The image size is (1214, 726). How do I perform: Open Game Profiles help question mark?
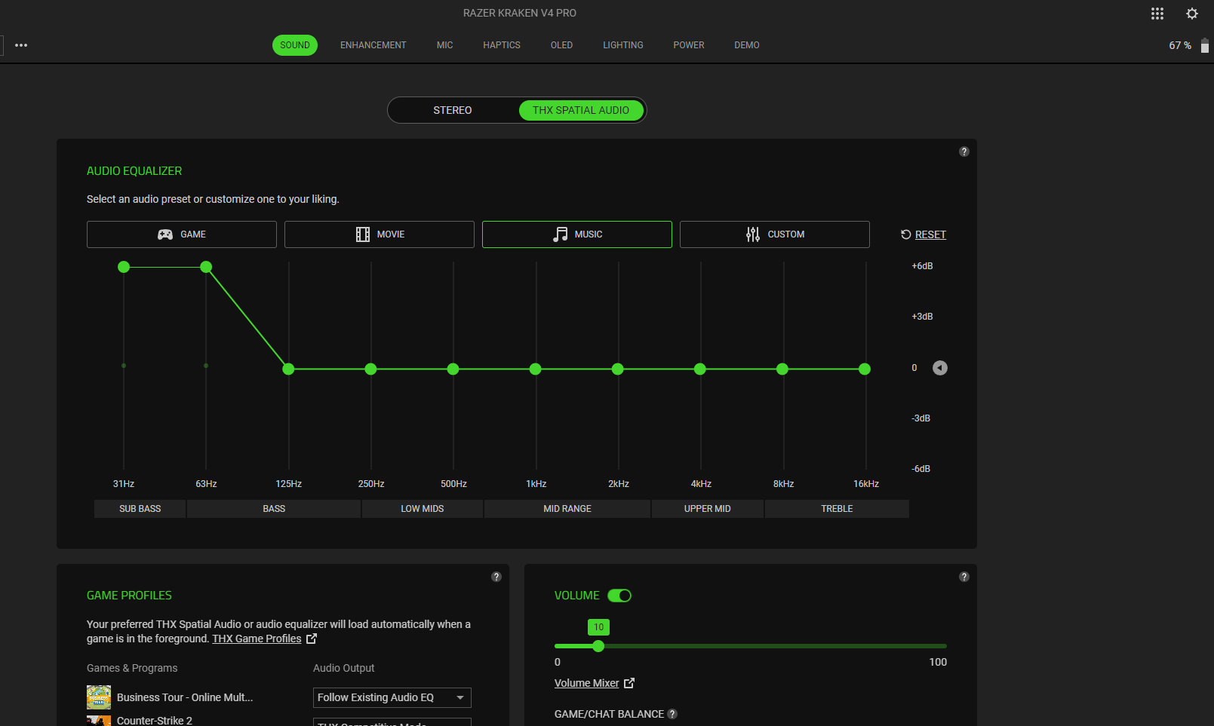tap(496, 577)
